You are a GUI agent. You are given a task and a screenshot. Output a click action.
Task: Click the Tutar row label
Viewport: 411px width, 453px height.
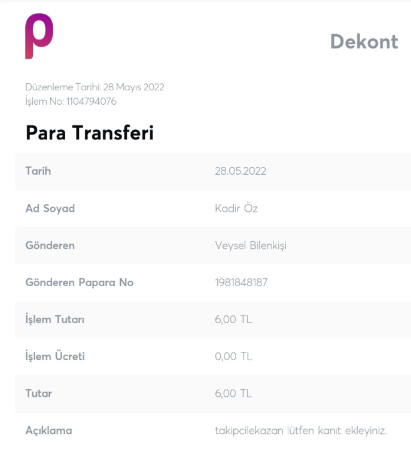click(x=39, y=394)
